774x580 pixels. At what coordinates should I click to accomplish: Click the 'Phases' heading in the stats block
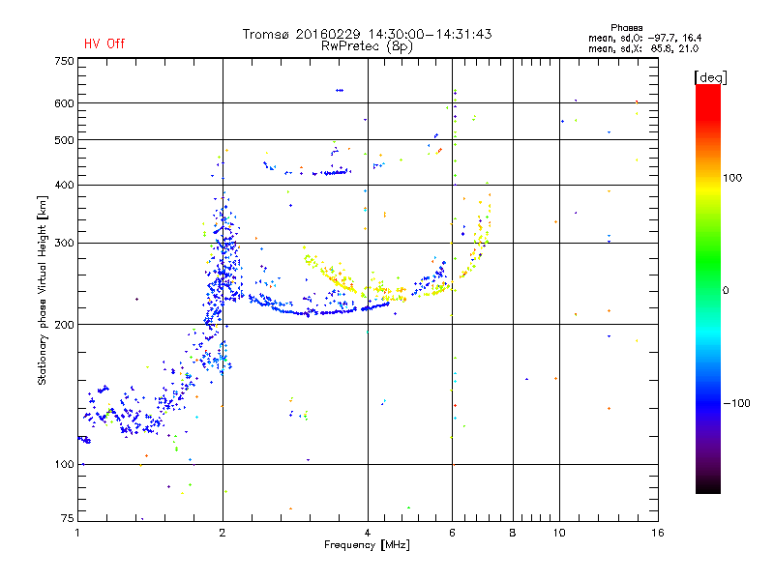point(626,28)
